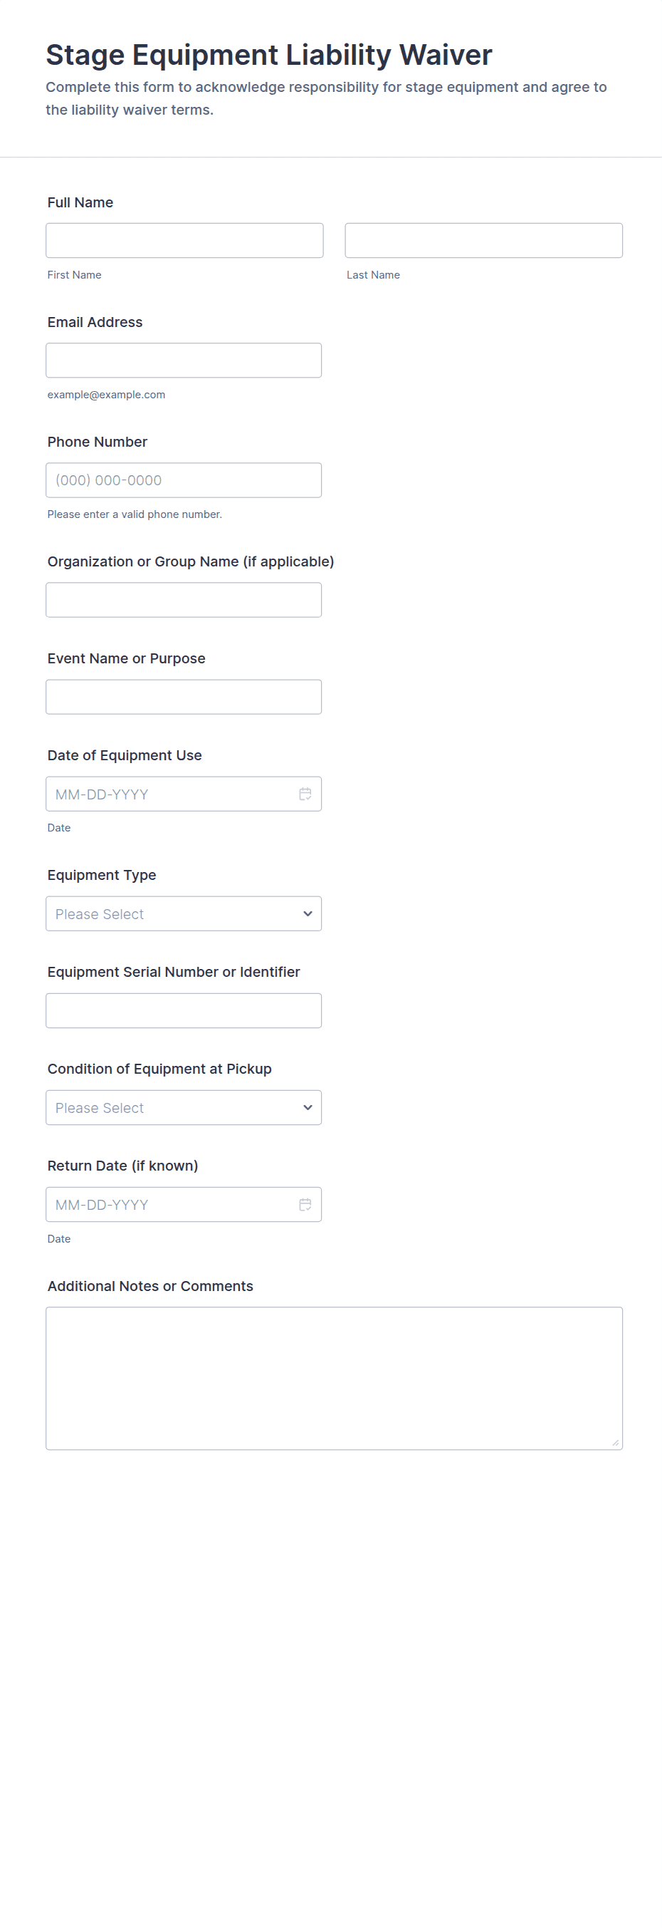Screen dimensions: 662x1928
Task: Open calendar icon for Date of Equipment Use
Action: [x=305, y=794]
